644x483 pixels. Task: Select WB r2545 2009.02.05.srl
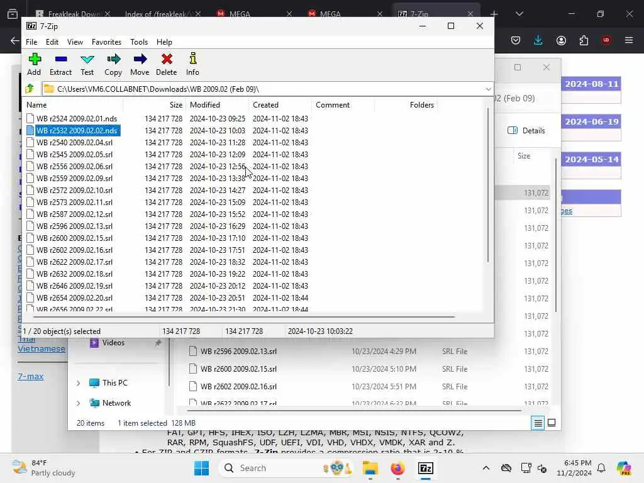click(74, 155)
